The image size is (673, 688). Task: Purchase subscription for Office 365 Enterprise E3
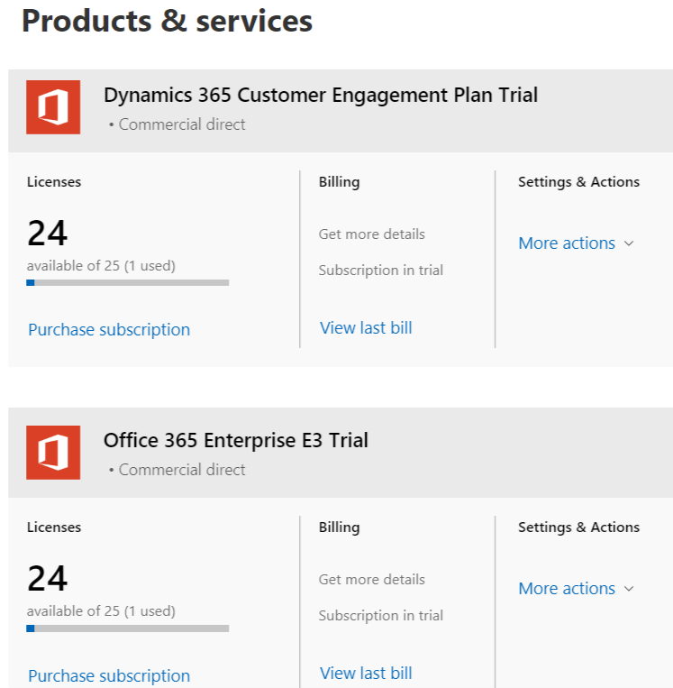(x=109, y=675)
